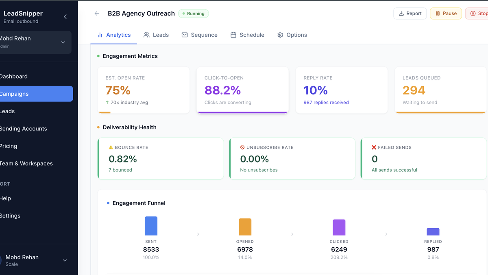The height and width of the screenshot is (275, 488).
Task: Open the Leads tab next to Analytics
Action: 156,35
